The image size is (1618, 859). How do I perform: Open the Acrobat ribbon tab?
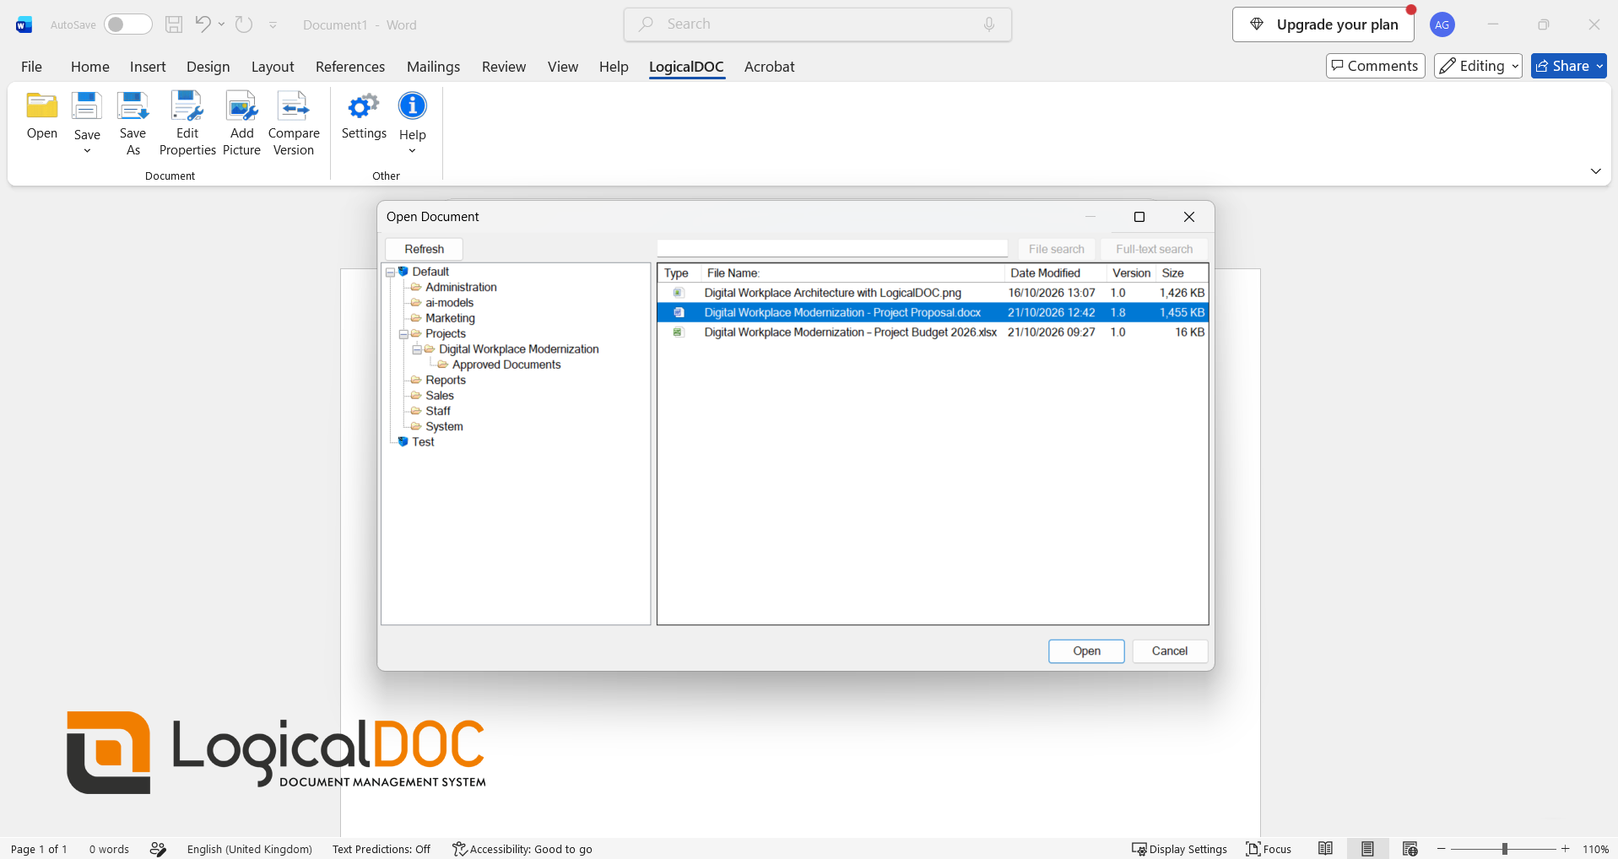[769, 67]
